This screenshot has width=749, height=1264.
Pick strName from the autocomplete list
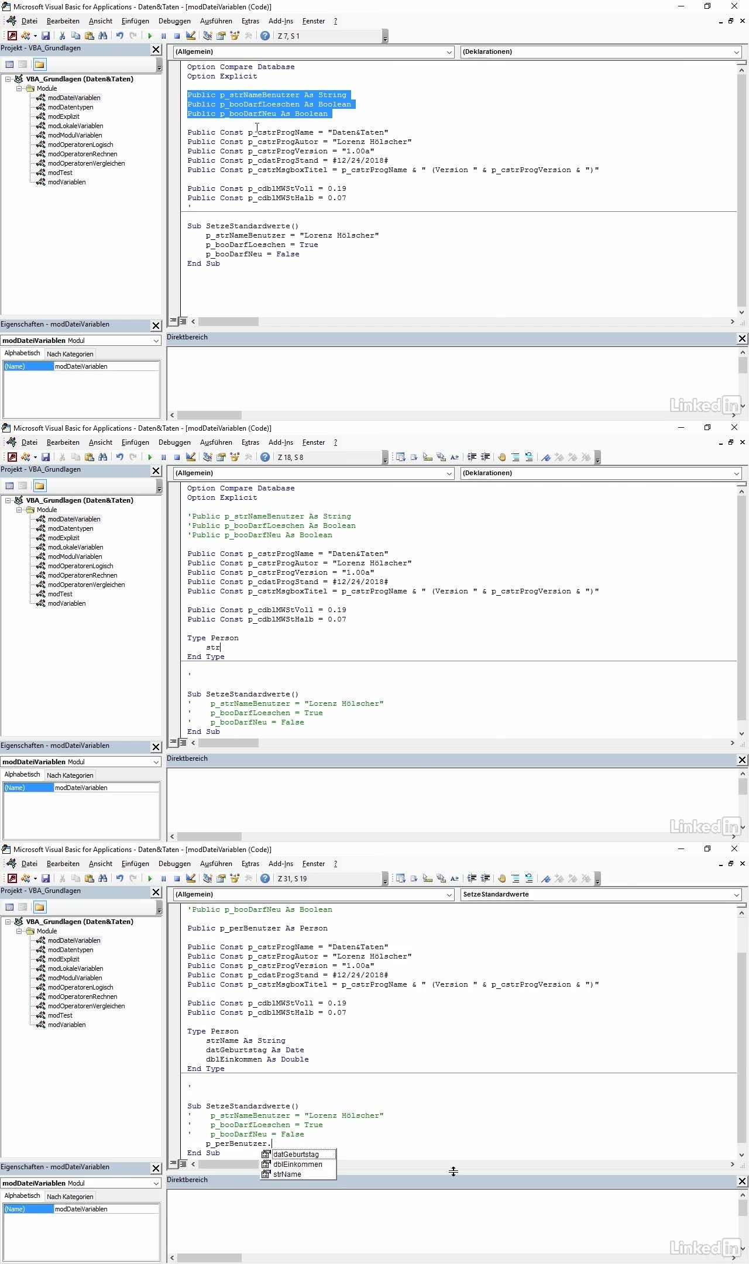point(287,1174)
